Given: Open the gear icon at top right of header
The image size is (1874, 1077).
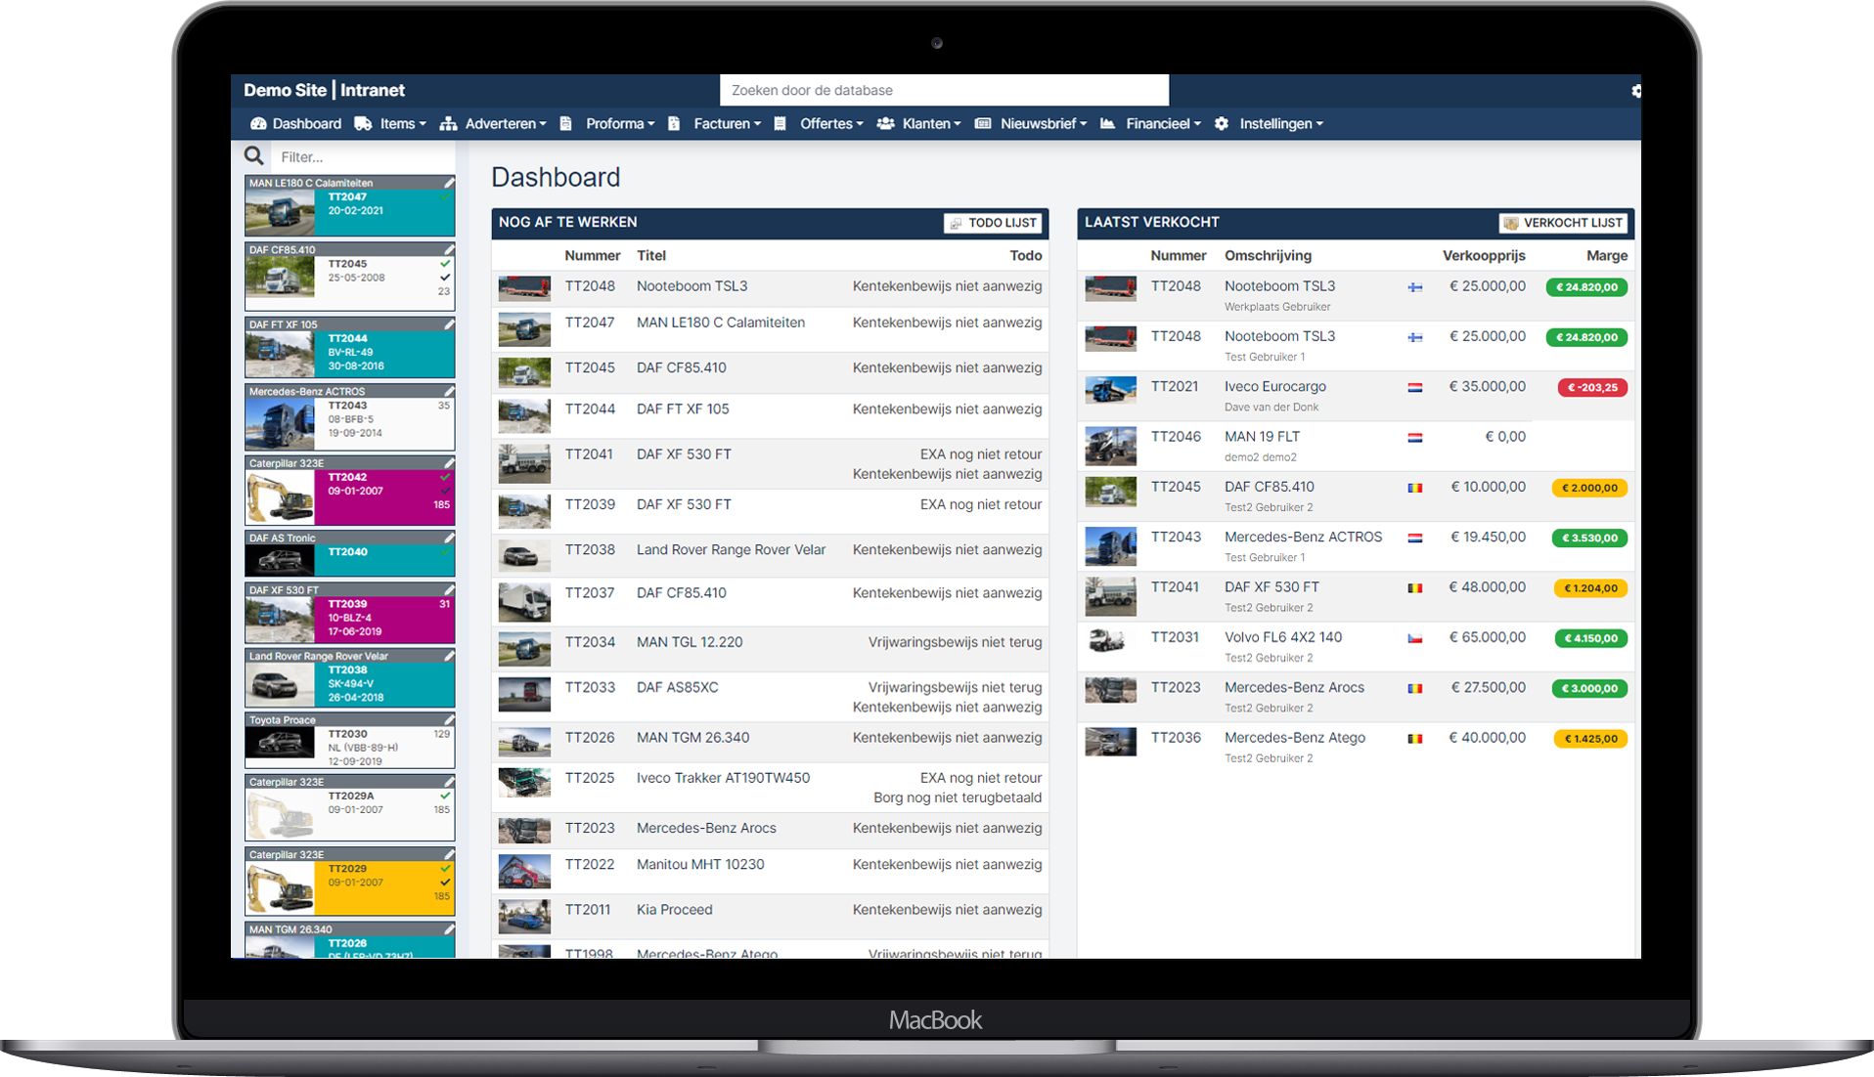Looking at the screenshot, I should coord(1635,91).
